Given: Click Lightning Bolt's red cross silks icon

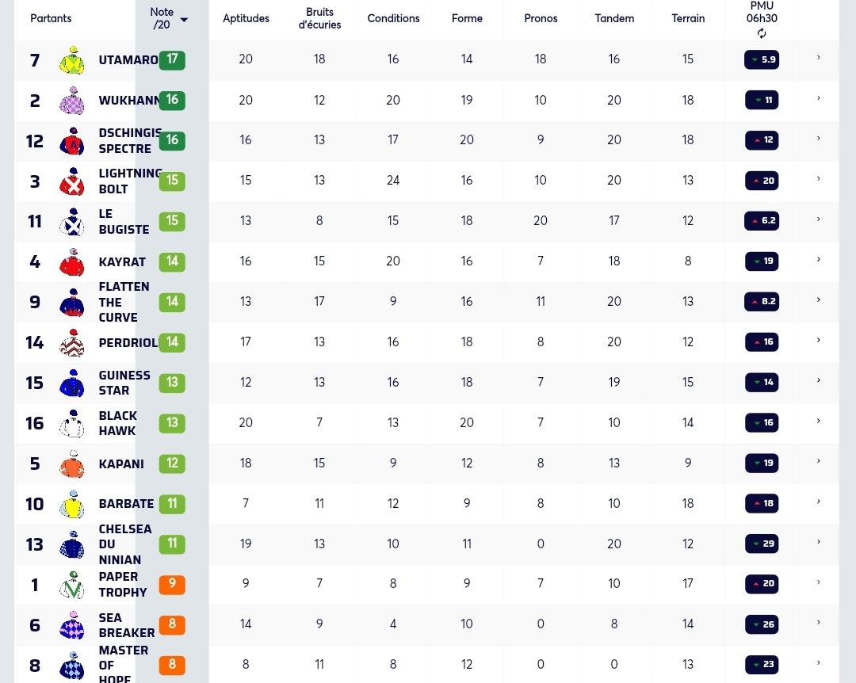Looking at the screenshot, I should click(x=72, y=181).
